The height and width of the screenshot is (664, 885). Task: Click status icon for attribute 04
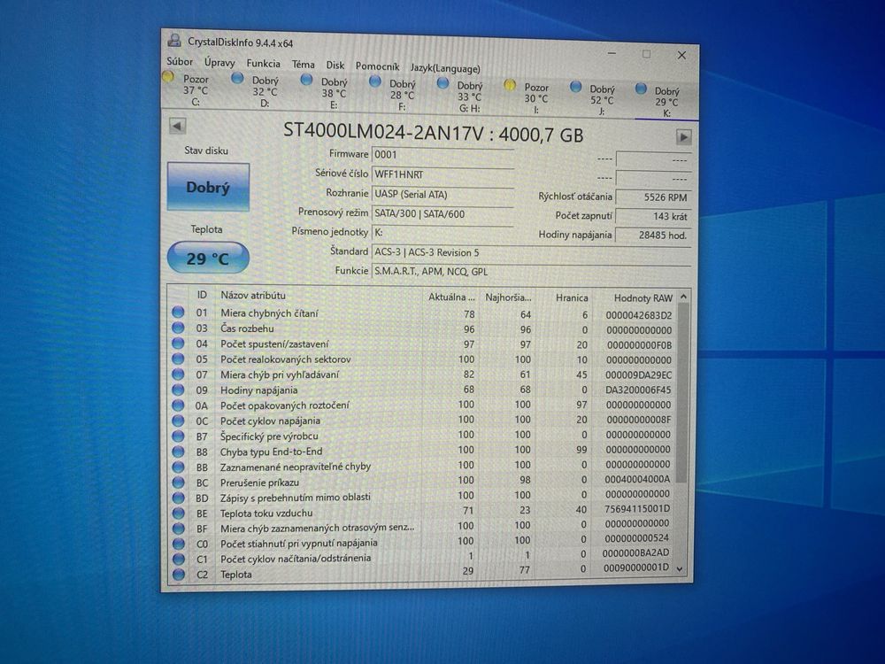[x=179, y=343]
